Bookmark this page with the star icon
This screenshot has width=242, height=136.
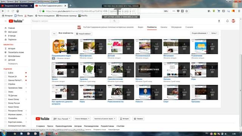tap(186, 11)
